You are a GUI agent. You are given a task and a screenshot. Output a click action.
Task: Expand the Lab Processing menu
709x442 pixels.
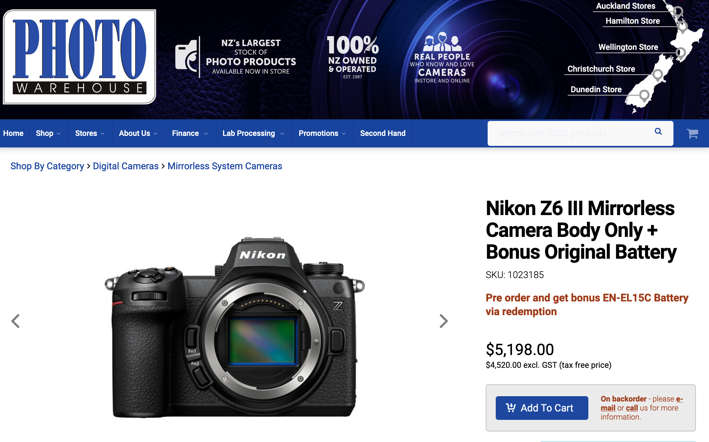253,133
